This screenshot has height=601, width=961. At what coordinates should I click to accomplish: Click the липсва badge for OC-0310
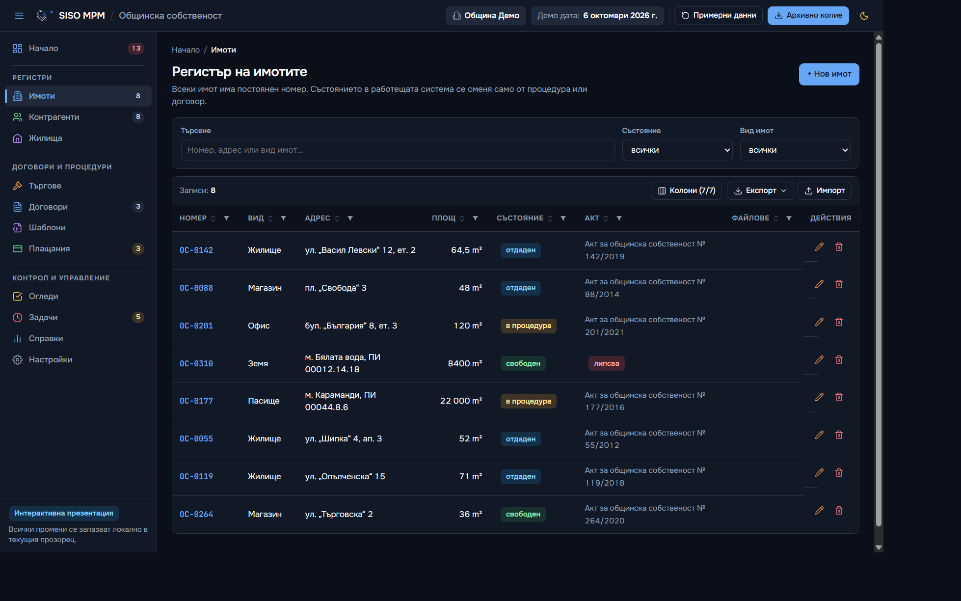tap(606, 363)
